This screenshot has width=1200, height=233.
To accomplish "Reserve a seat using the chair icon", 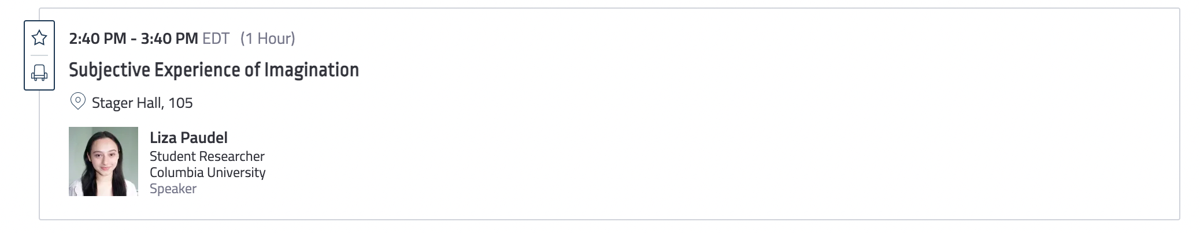I will pyautogui.click(x=39, y=73).
